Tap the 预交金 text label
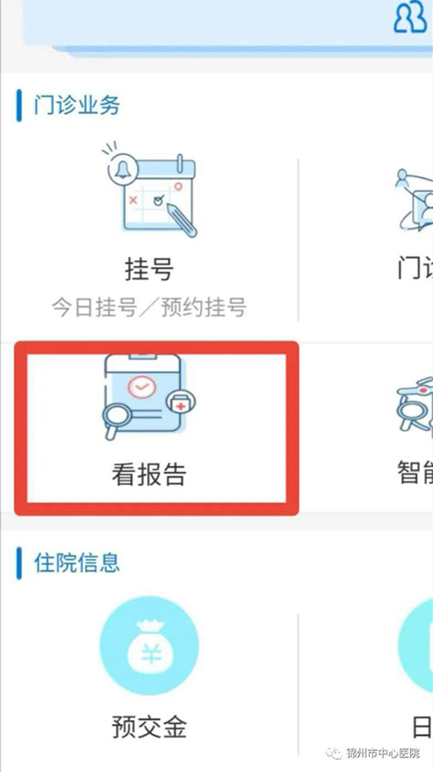The image size is (433, 772). (149, 727)
